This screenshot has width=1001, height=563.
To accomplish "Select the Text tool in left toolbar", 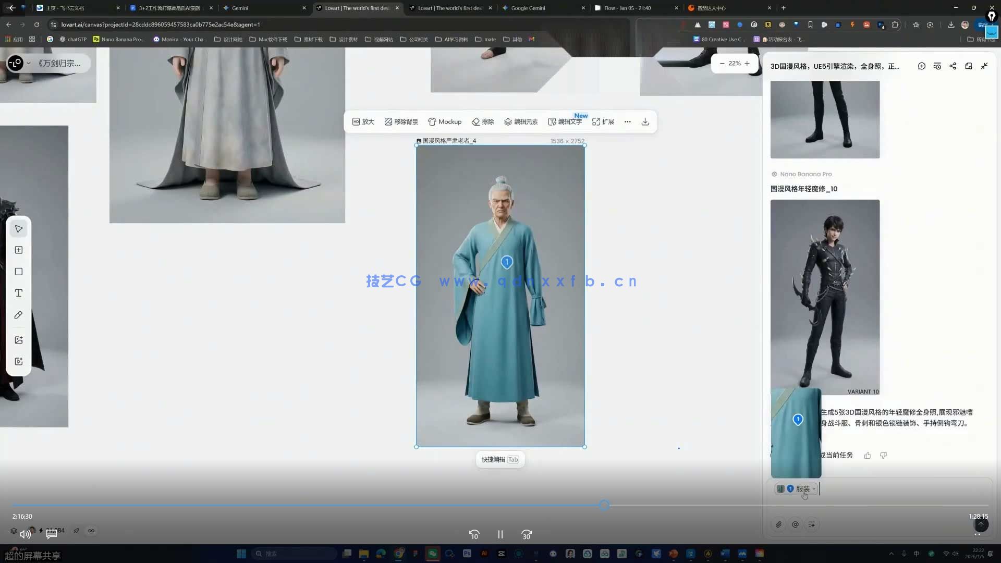I will pyautogui.click(x=18, y=293).
